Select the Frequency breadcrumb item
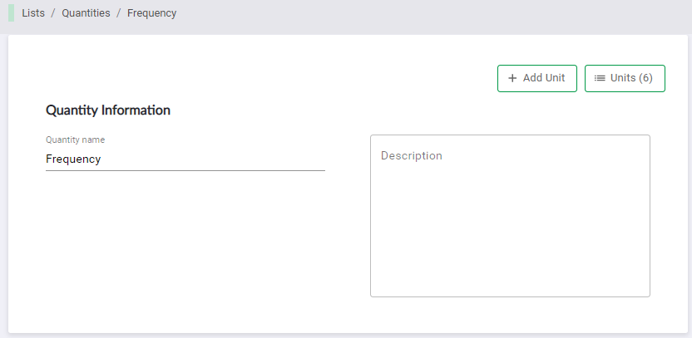This screenshot has height=338, width=692. click(151, 13)
